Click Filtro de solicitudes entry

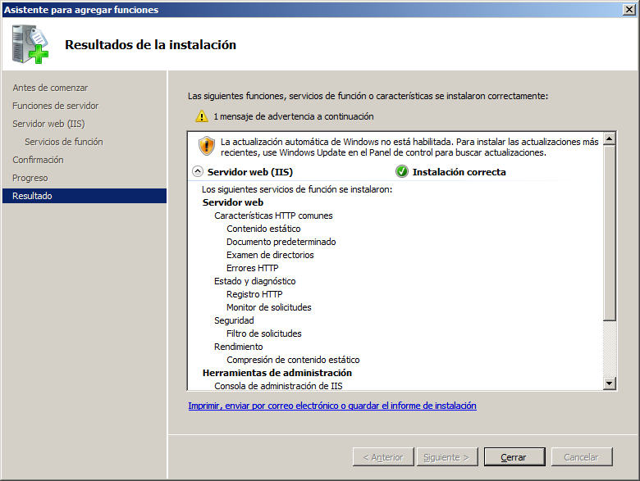pyautogui.click(x=264, y=334)
